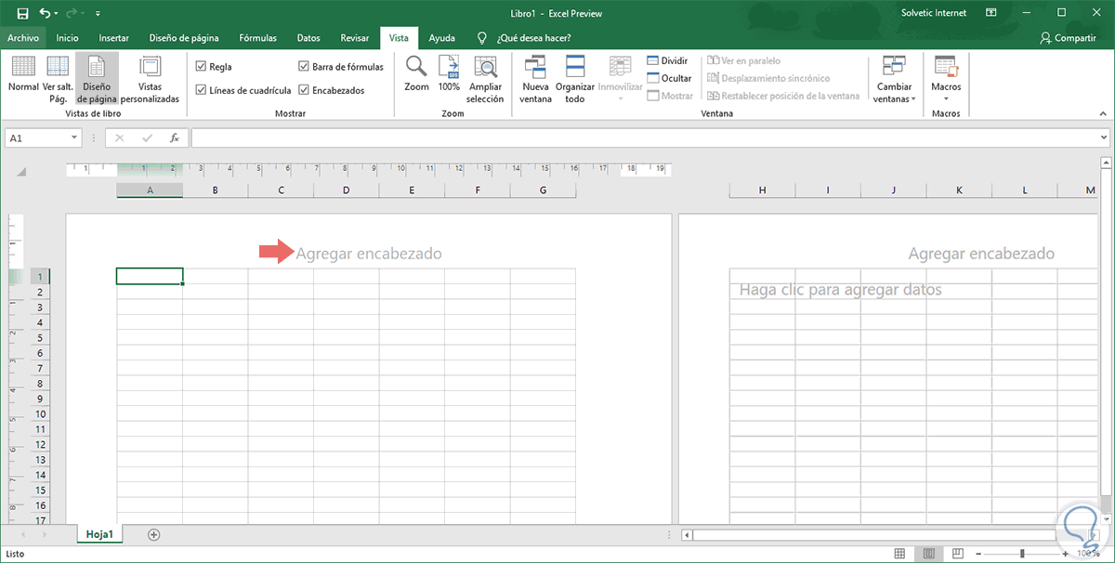This screenshot has height=563, width=1115.
Task: Open the Zoom dialog magnifier icon
Action: [x=416, y=67]
